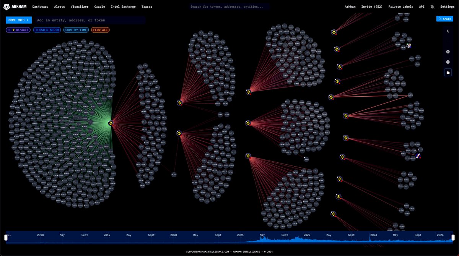Toggle the SORT BY TIME option
459x256 pixels.
[x=76, y=30]
